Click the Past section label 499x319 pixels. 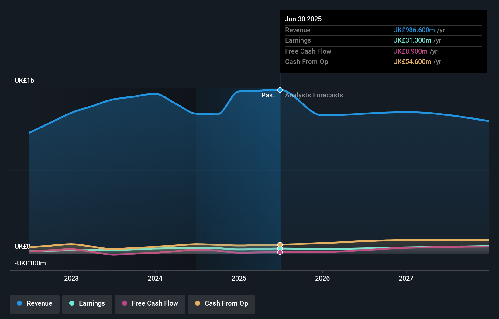268,95
